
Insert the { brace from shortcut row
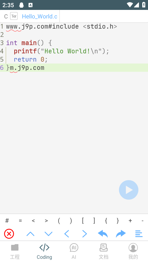tap(106, 220)
